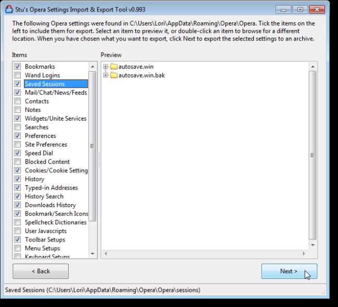Image resolution: width=338 pixels, height=307 pixels.
Task: Select the Contacts list item
Action: point(37,101)
